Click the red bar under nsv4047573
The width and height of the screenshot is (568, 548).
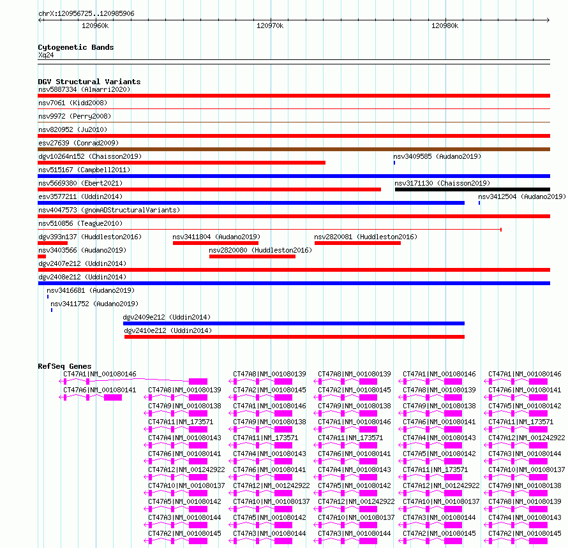[294, 216]
